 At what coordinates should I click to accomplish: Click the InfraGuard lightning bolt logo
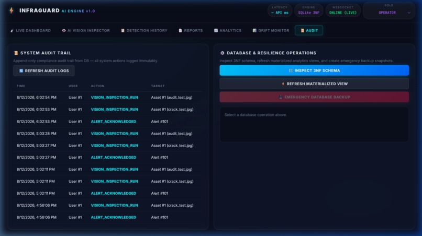(x=12, y=10)
